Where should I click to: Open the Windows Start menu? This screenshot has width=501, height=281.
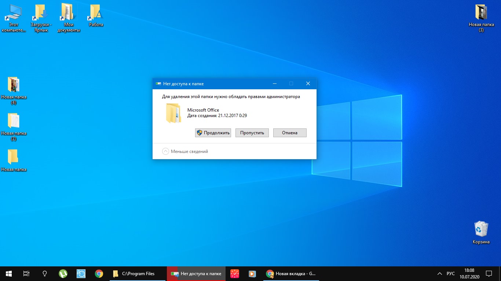tap(9, 273)
